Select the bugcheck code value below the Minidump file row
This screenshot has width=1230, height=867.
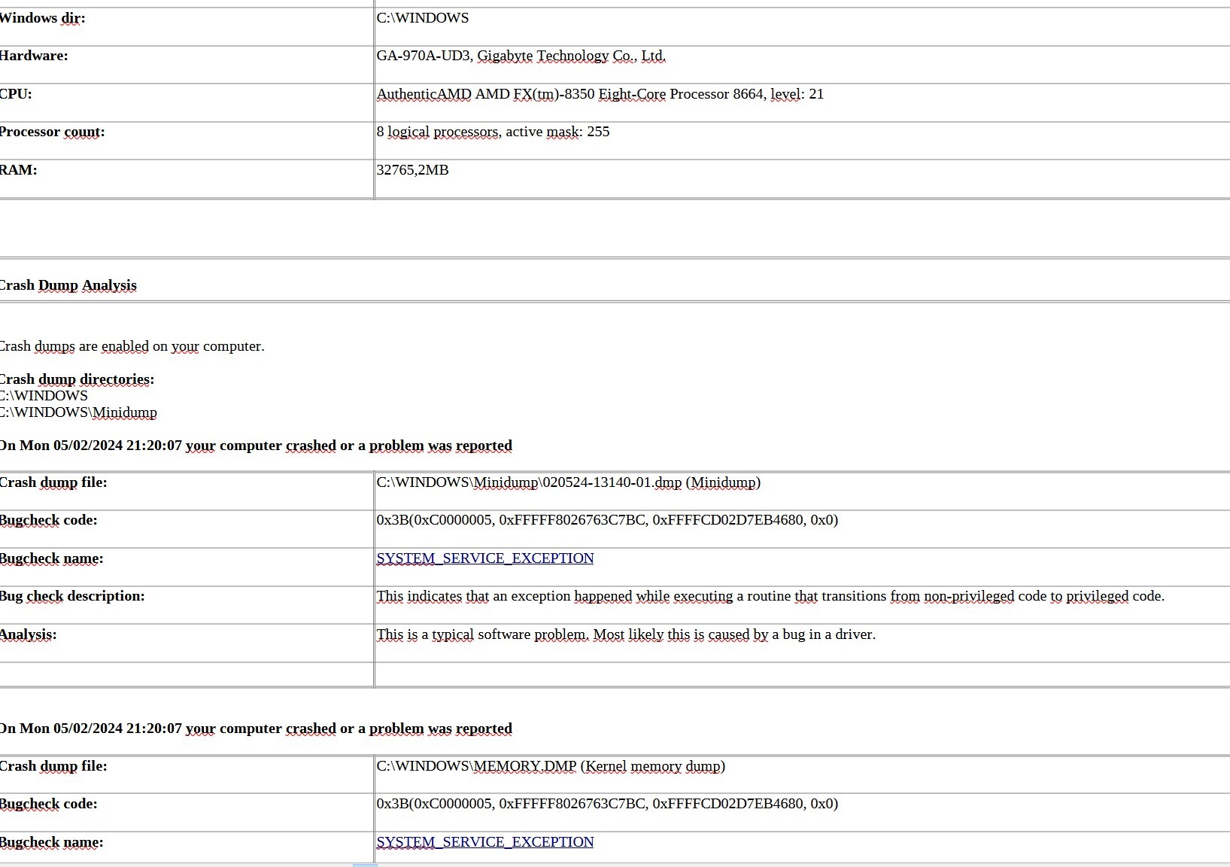[x=607, y=520]
